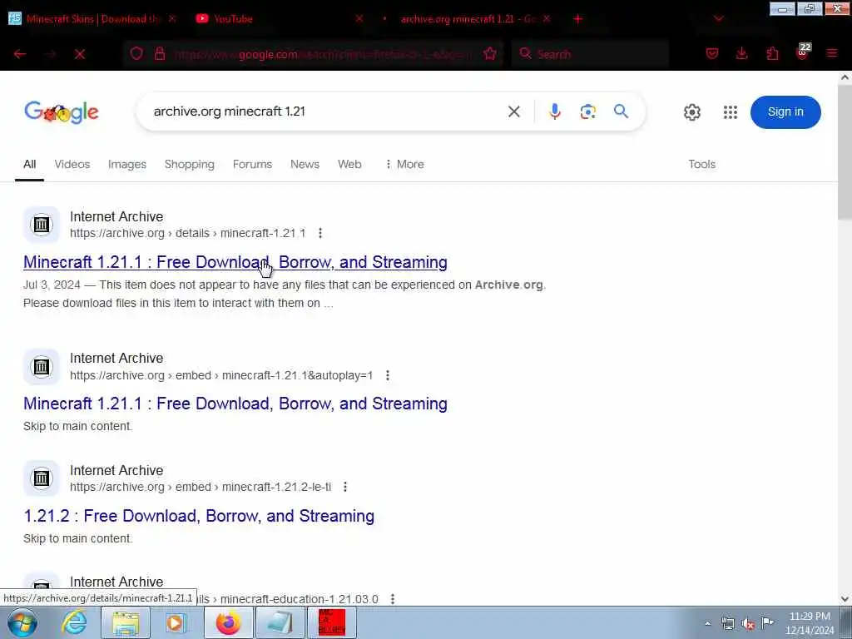Select the All results tab
The height and width of the screenshot is (639, 852).
click(x=29, y=164)
